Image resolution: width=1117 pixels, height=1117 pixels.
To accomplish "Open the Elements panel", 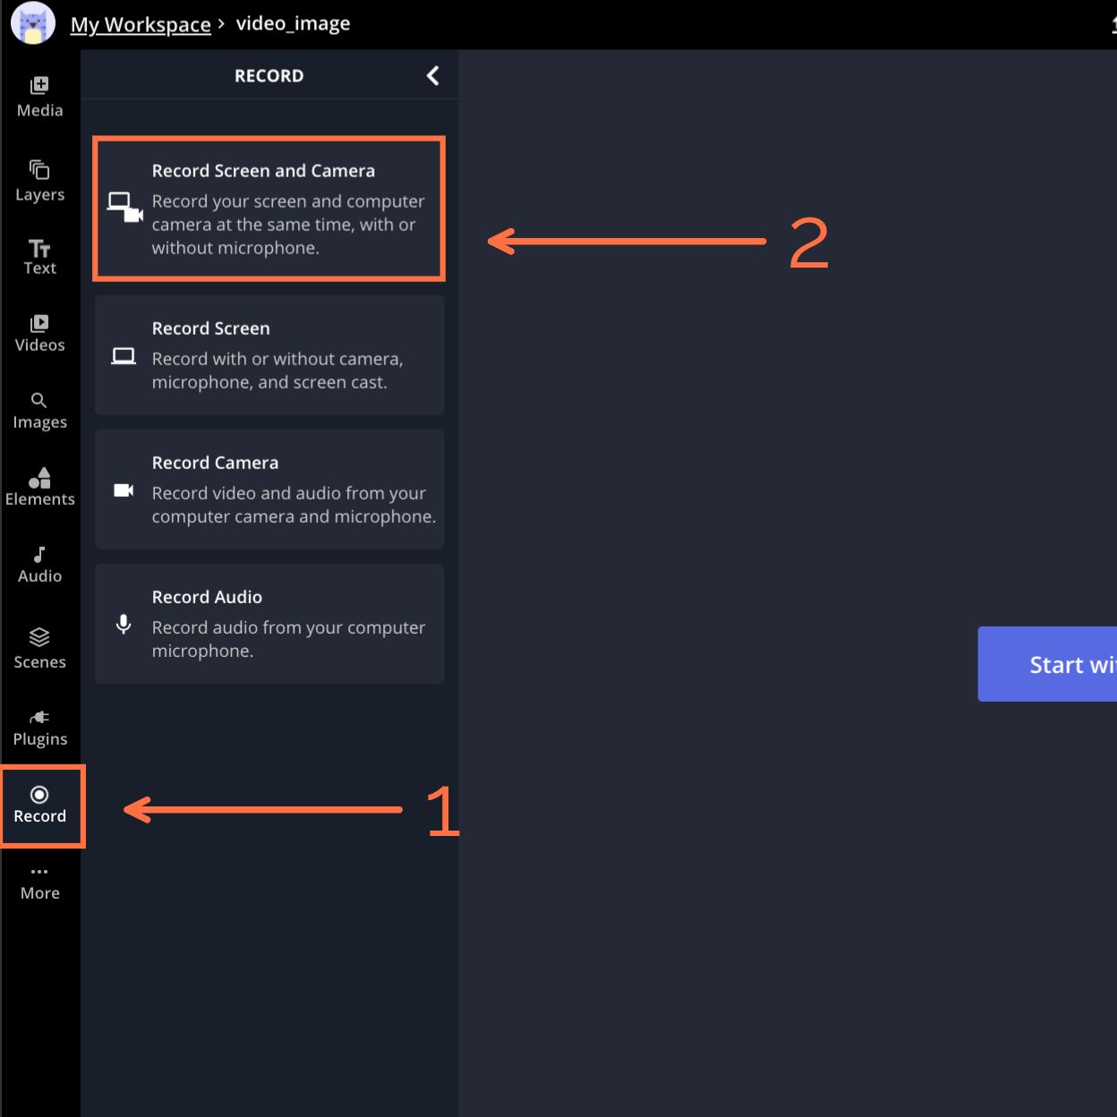I will tap(40, 488).
